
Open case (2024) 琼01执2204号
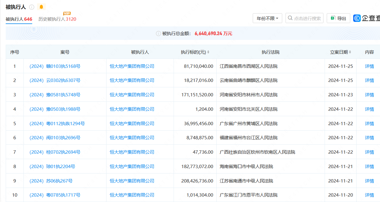(x=52, y=167)
